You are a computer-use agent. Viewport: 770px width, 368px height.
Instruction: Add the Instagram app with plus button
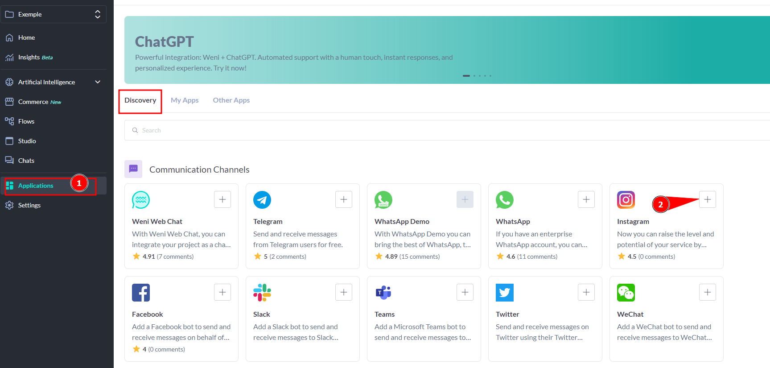point(707,199)
